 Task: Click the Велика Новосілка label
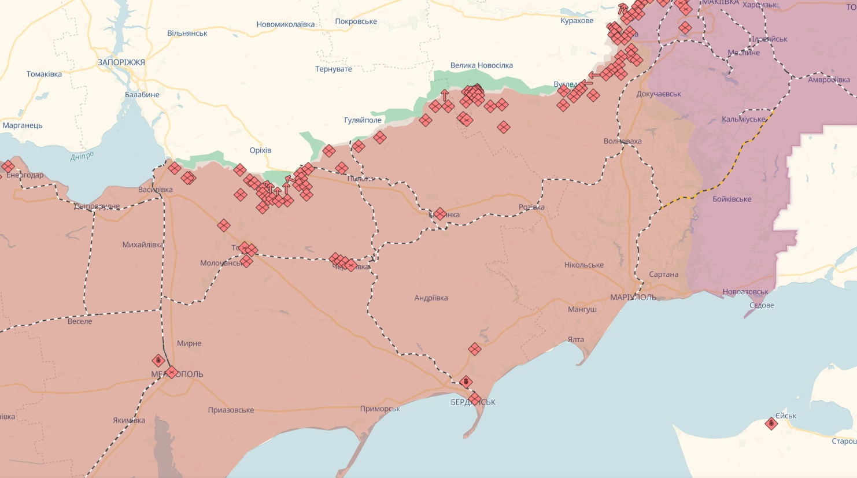click(x=482, y=65)
